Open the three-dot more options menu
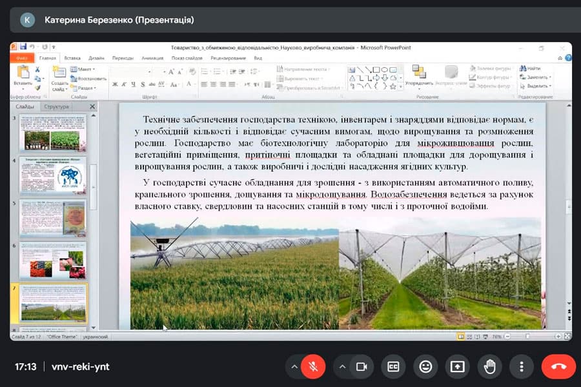Image resolution: width=581 pixels, height=387 pixels. click(521, 366)
